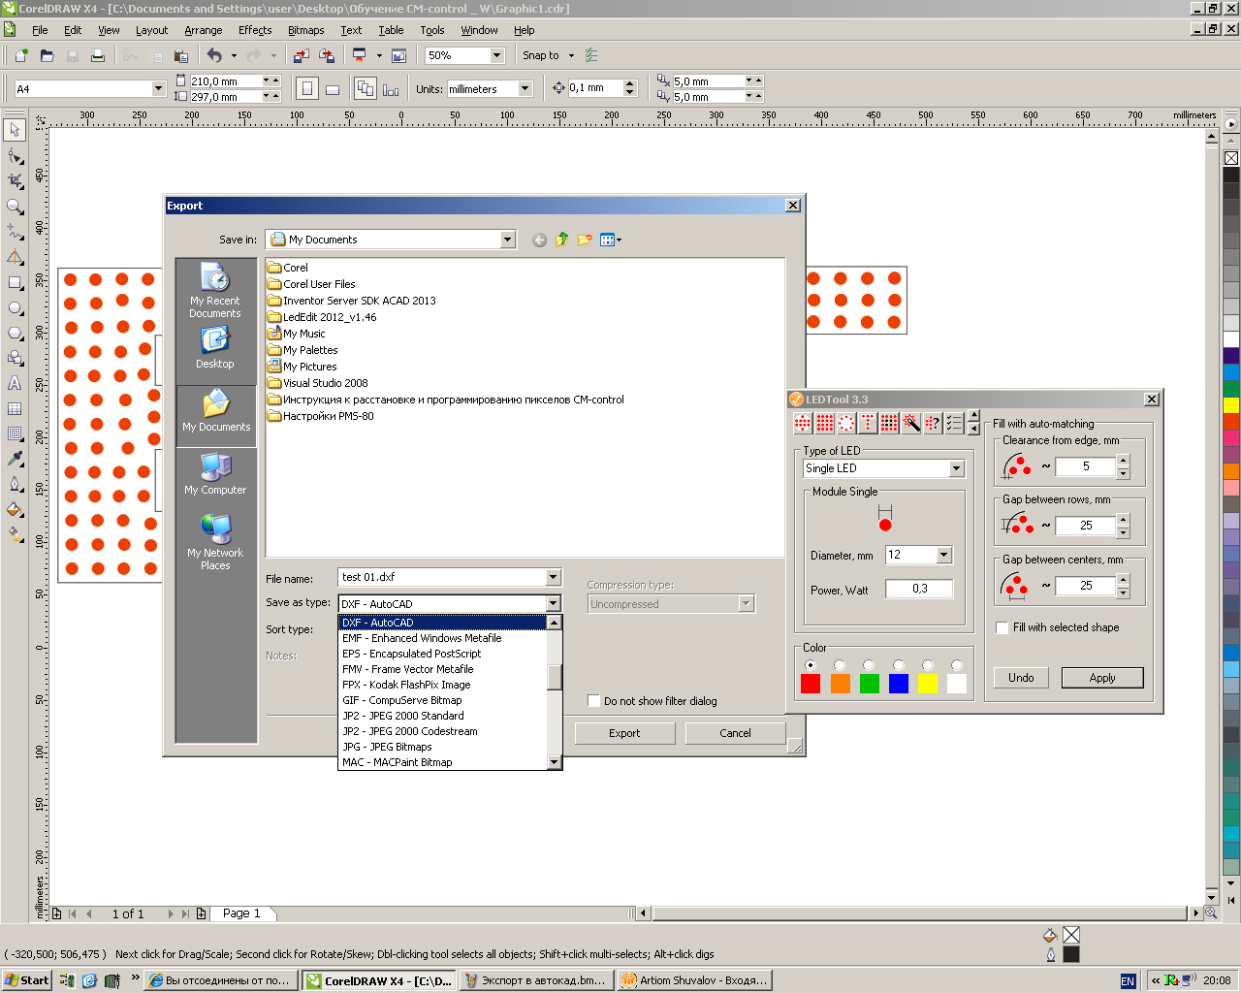Select JPG - JPEG Bitmaps from type list
Image resolution: width=1241 pixels, height=993 pixels.
coord(443,747)
